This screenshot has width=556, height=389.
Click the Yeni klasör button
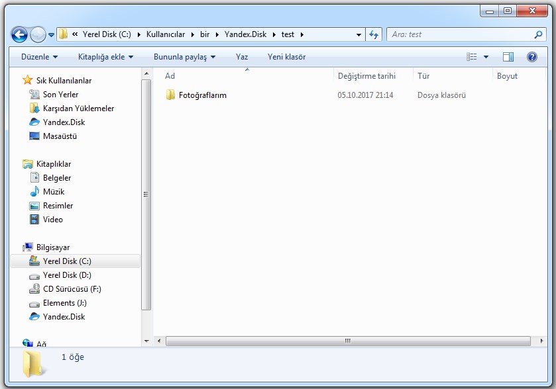point(286,57)
